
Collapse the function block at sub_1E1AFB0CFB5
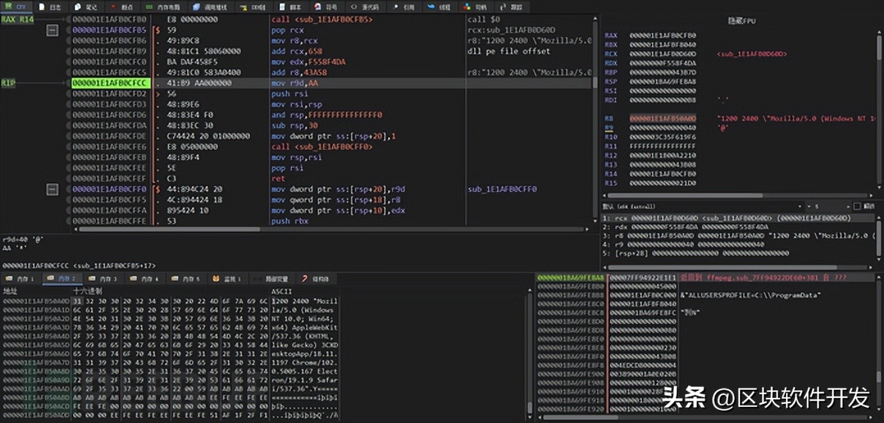pos(53,30)
